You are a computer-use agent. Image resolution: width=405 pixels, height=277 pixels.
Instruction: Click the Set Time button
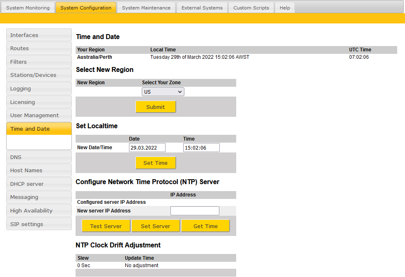156,163
